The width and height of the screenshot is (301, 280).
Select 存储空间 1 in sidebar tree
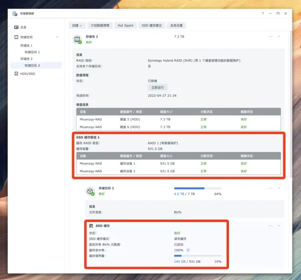[32, 52]
